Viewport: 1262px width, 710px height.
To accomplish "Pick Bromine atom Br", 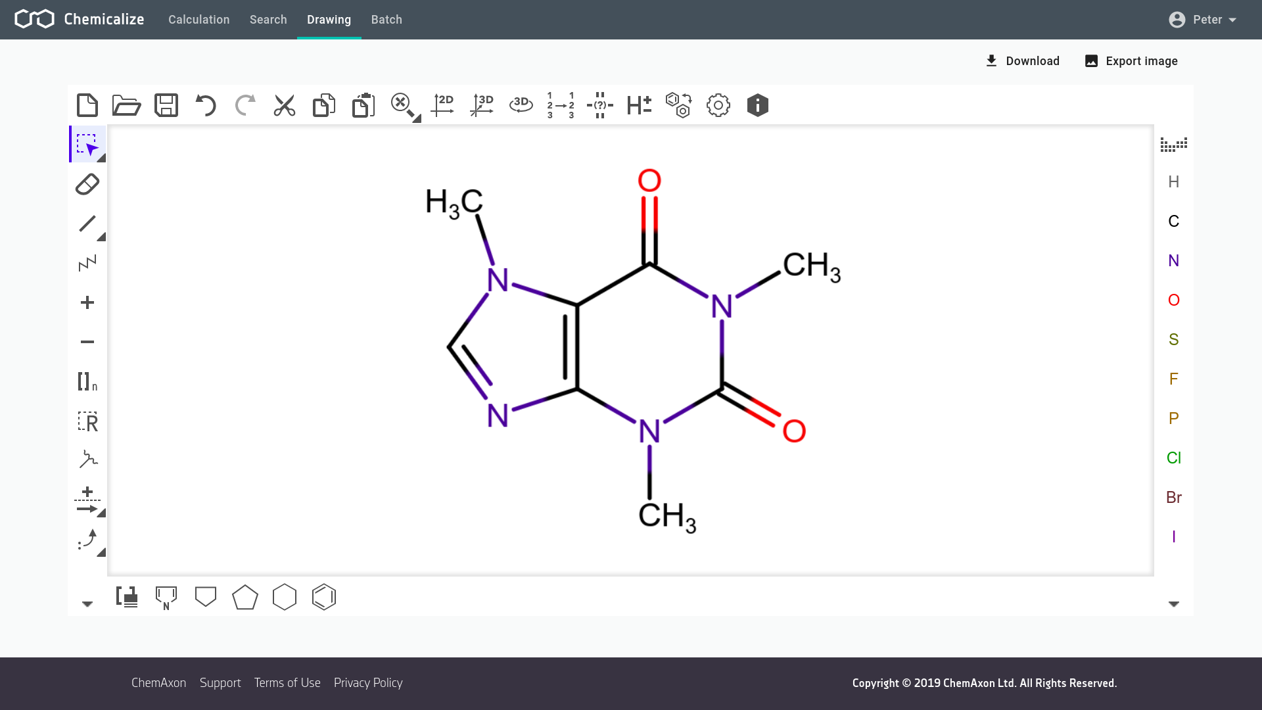I will (1174, 497).
